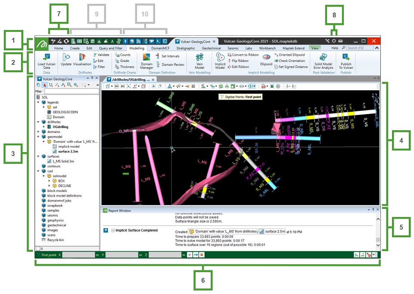This screenshot has height=294, width=414.
Task: Select the View ribbon tab
Action: click(x=315, y=48)
